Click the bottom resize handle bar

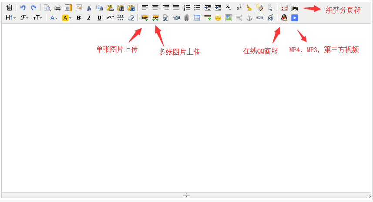[186, 195]
